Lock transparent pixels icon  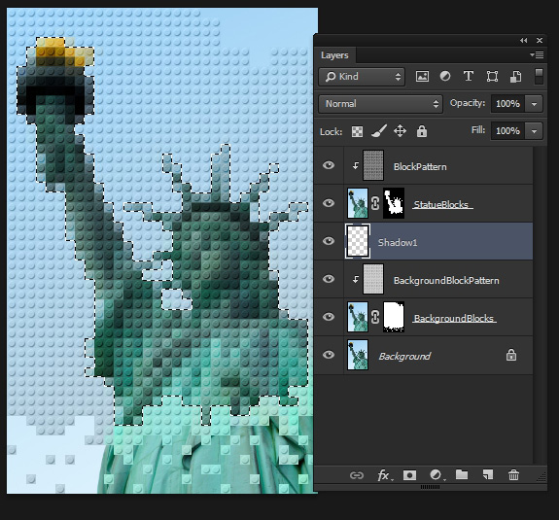tap(357, 131)
